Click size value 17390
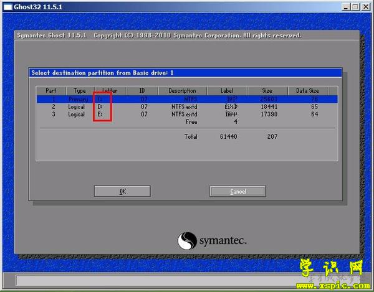 click(269, 115)
